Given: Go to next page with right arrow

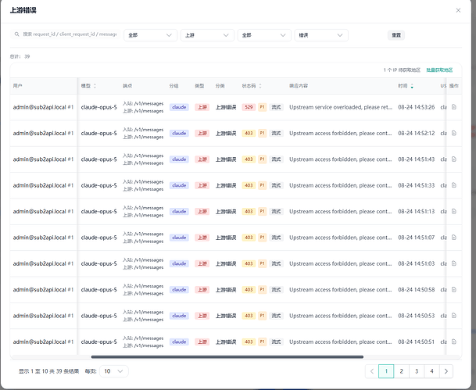Looking at the screenshot, I should point(446,371).
